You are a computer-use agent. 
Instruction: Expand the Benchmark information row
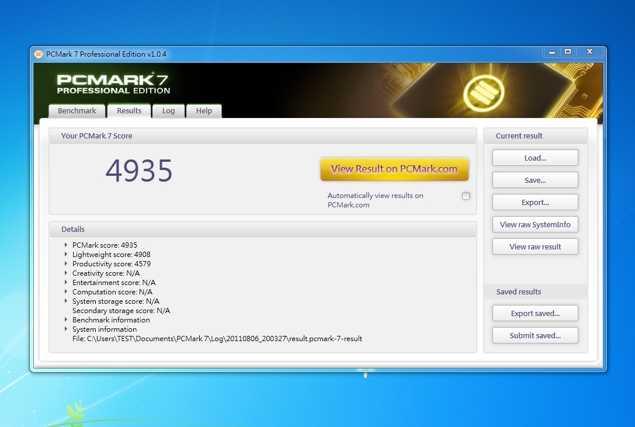pyautogui.click(x=65, y=320)
